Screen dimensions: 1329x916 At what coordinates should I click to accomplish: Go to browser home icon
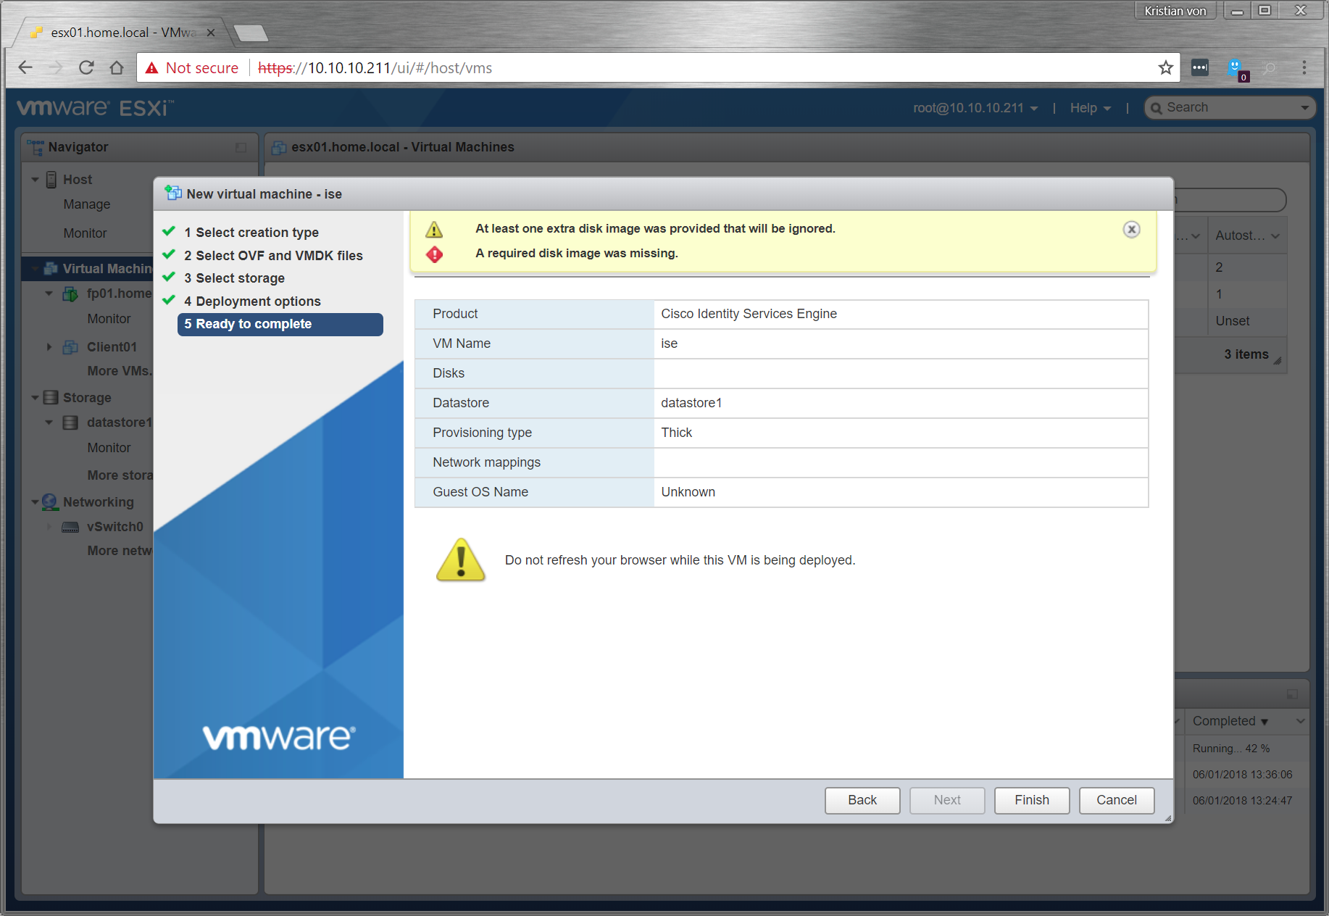116,67
